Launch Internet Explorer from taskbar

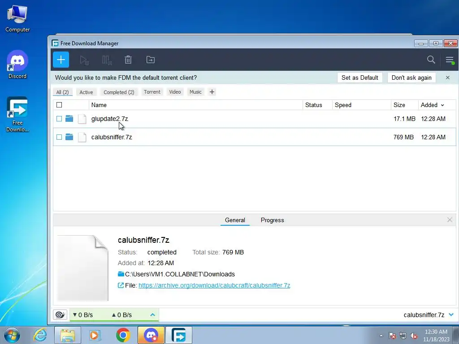pyautogui.click(x=40, y=335)
